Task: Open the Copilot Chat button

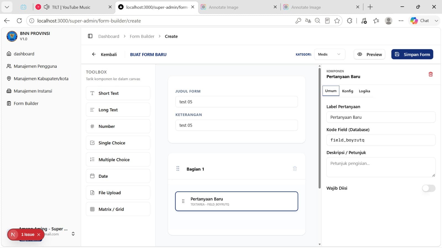Action: pyautogui.click(x=420, y=21)
